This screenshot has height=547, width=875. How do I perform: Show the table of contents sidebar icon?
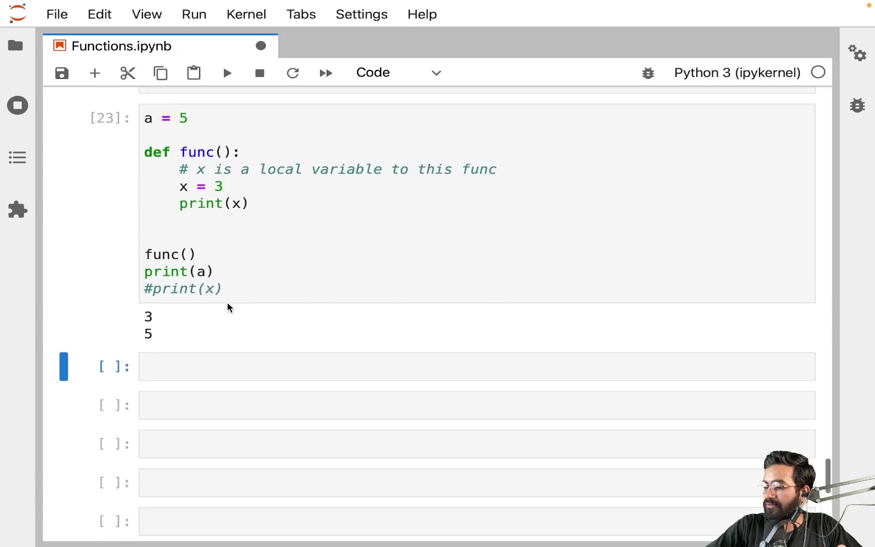pyautogui.click(x=17, y=158)
